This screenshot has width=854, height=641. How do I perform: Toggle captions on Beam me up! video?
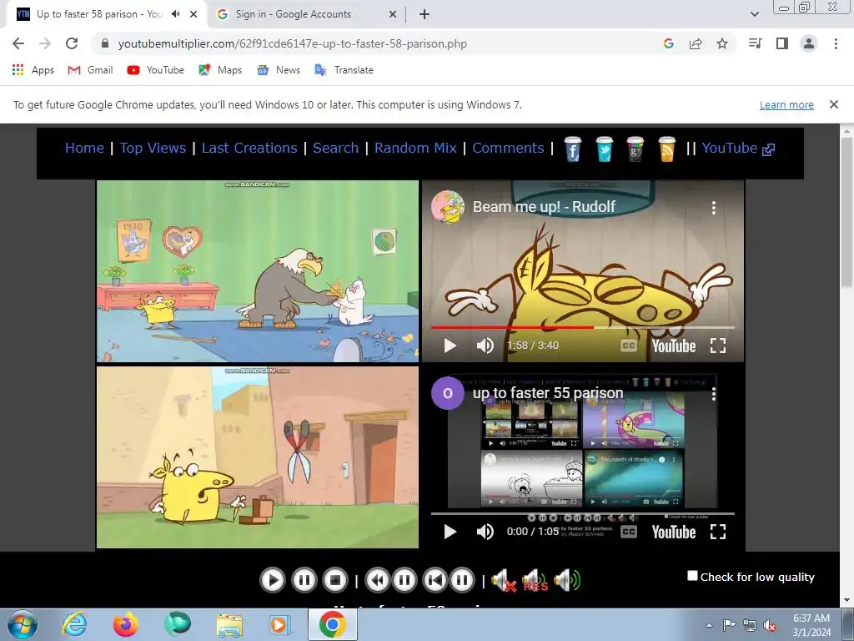629,346
